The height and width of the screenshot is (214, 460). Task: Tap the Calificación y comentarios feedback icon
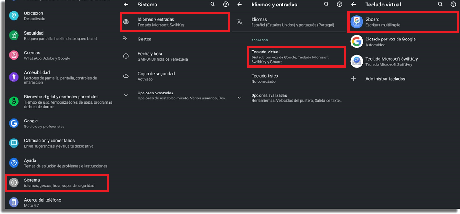tap(14, 143)
